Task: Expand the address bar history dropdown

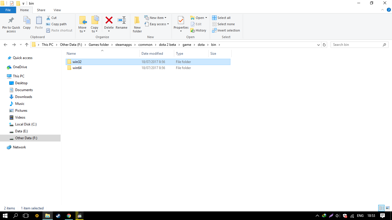Action: [x=319, y=45]
